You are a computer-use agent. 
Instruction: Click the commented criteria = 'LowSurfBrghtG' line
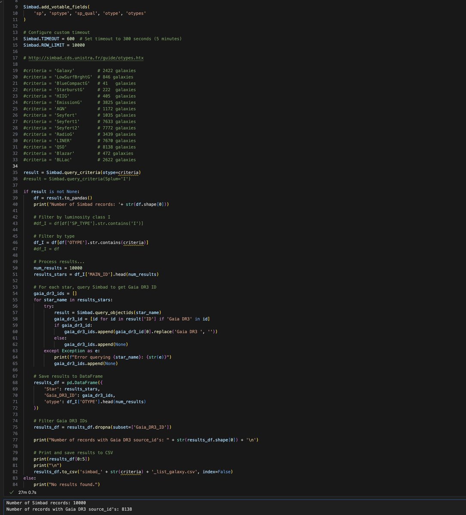(x=78, y=77)
